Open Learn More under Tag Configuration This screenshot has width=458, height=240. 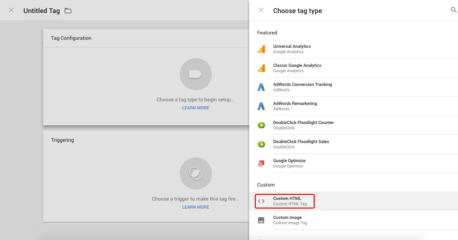point(196,108)
